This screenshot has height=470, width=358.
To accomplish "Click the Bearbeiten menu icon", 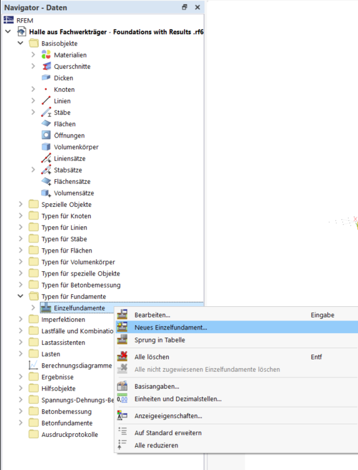I will click(x=122, y=314).
